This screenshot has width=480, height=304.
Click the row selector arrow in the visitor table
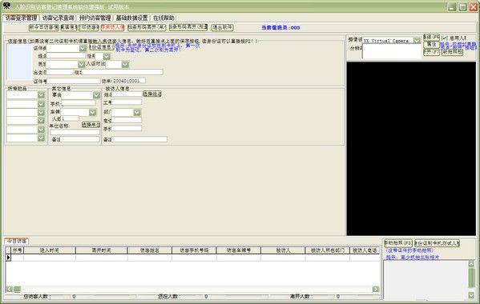click(8, 258)
